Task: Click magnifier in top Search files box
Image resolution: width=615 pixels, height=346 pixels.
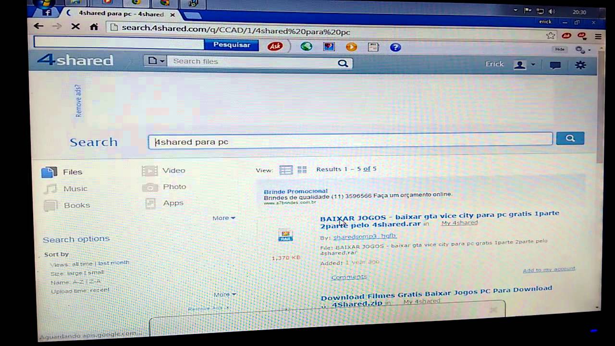Action: pos(343,63)
